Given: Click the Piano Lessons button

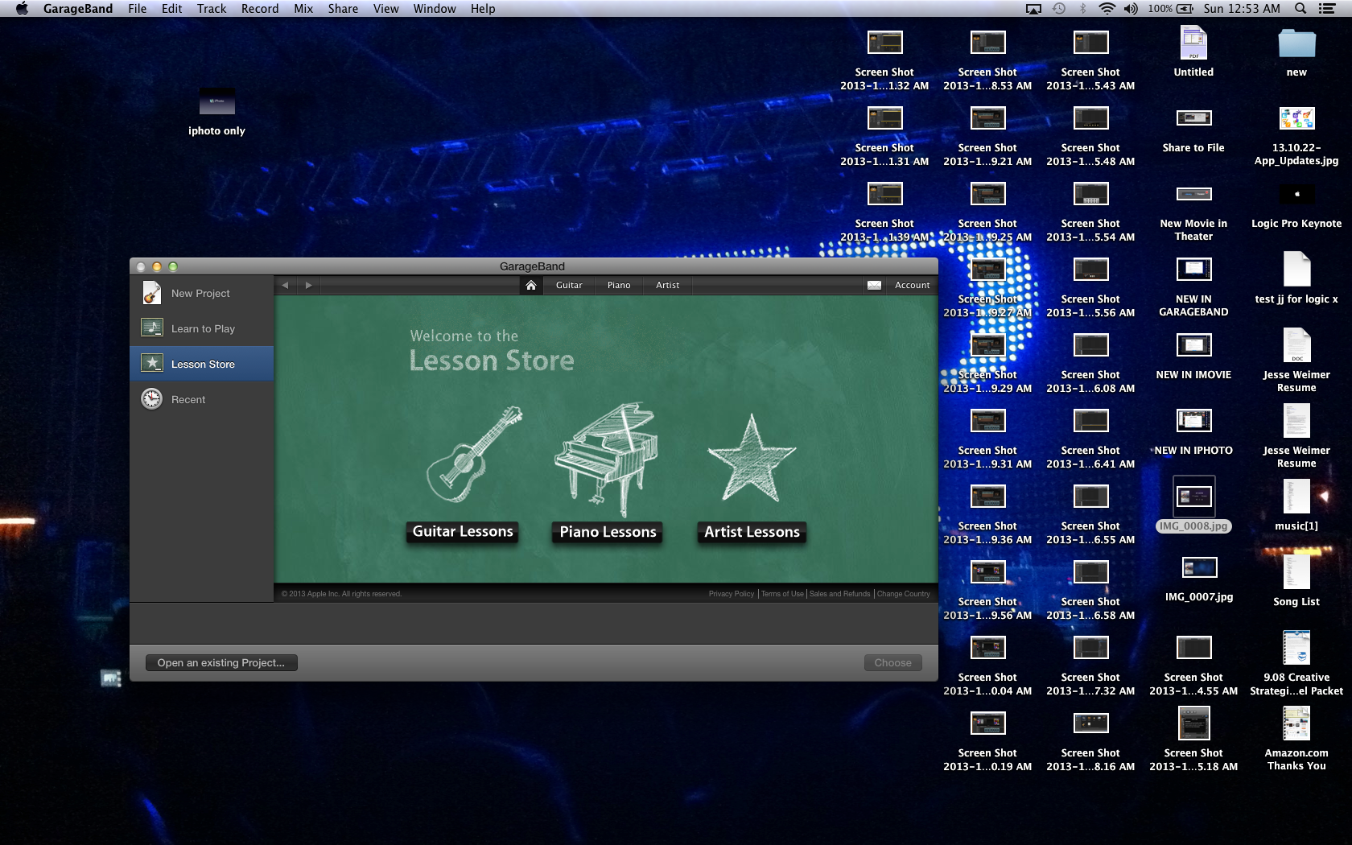Looking at the screenshot, I should coord(608,532).
